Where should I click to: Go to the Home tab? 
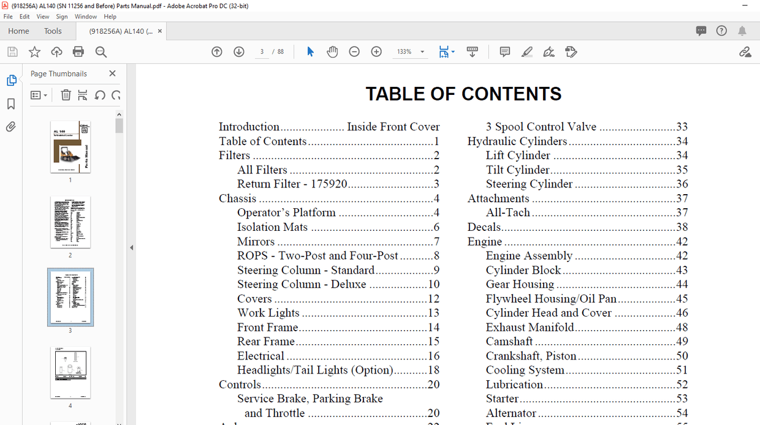18,31
